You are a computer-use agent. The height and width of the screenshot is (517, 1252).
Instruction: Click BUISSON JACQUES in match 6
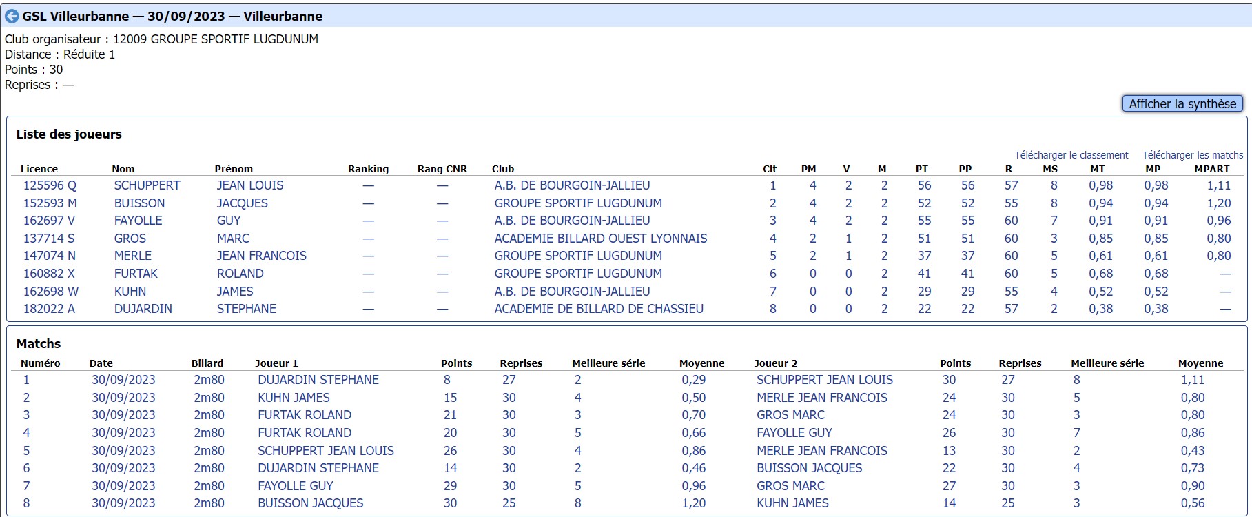[810, 468]
